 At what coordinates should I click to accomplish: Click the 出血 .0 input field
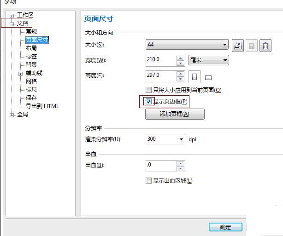(x=161, y=166)
